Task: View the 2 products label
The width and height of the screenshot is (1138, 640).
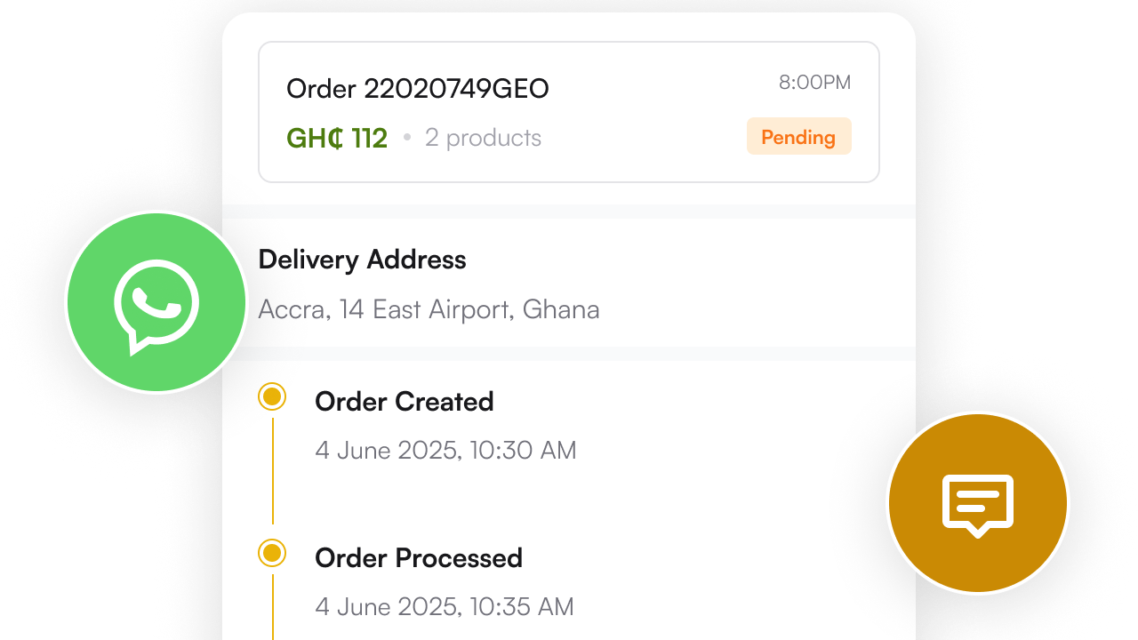Action: point(483,139)
